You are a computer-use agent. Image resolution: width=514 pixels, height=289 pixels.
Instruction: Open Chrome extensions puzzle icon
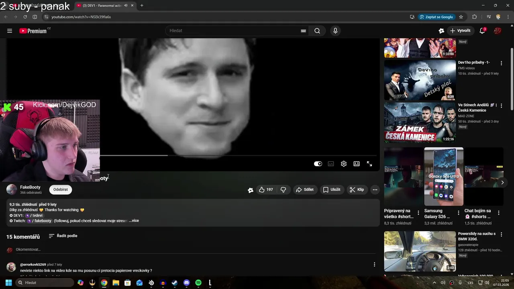475,17
